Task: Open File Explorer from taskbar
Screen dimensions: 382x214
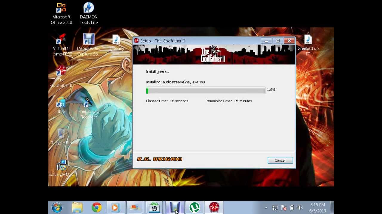Action: pyautogui.click(x=77, y=207)
